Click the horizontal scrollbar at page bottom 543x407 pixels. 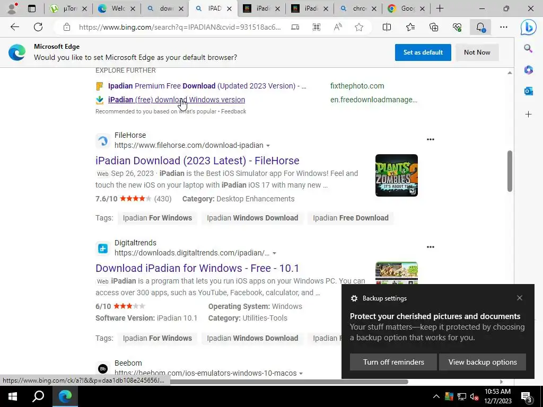[288, 382]
